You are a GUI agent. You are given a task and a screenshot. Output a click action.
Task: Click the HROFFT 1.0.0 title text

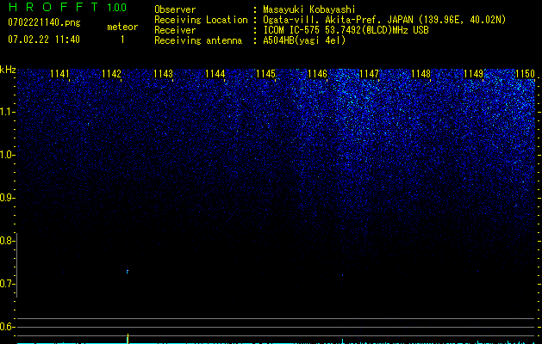pyautogui.click(x=67, y=7)
